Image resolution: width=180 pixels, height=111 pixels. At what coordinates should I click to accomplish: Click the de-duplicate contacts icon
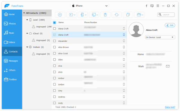pos(128,15)
